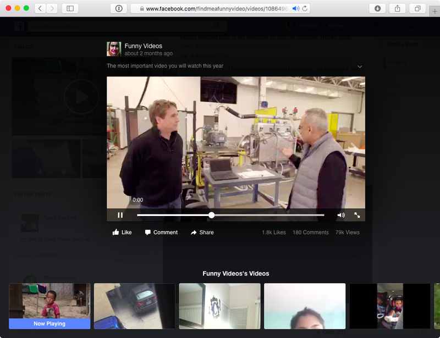Open the Funny Videos page name link
This screenshot has width=440, height=338.
pyautogui.click(x=144, y=46)
